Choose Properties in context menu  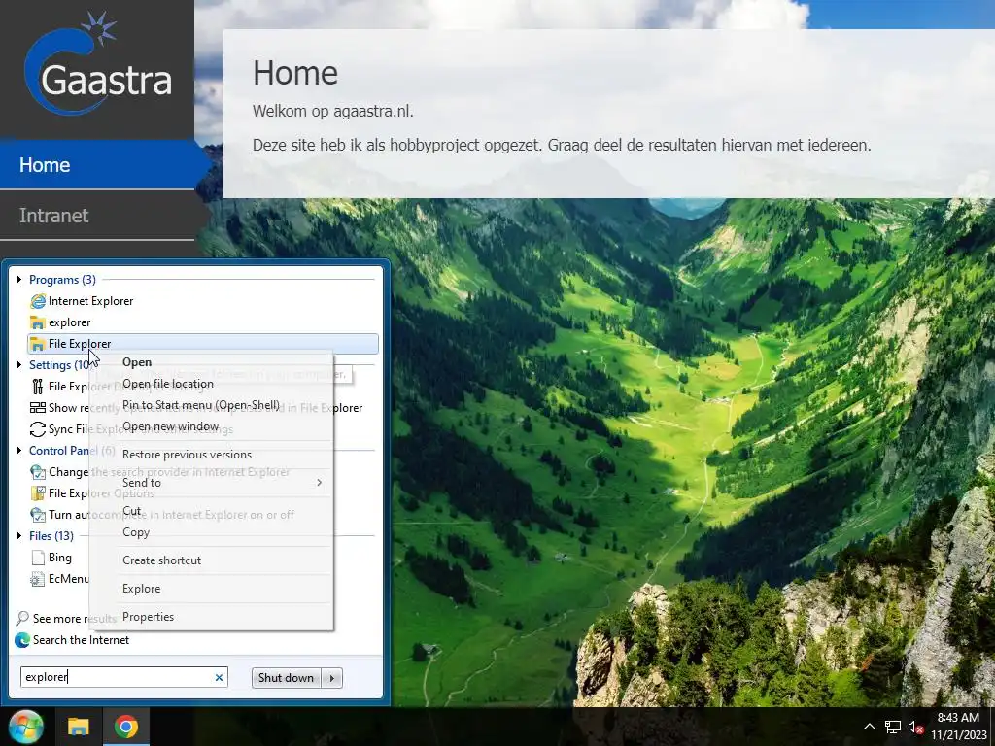click(211, 617)
